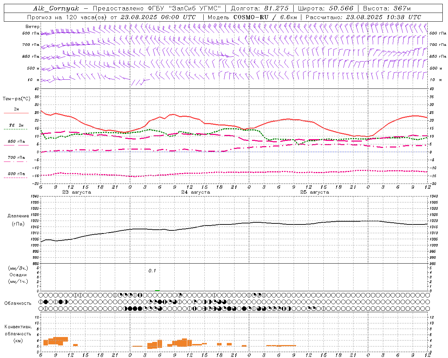Click the 'Облачность' cloud cover label
The width and height of the screenshot is (448, 358).
point(18,303)
